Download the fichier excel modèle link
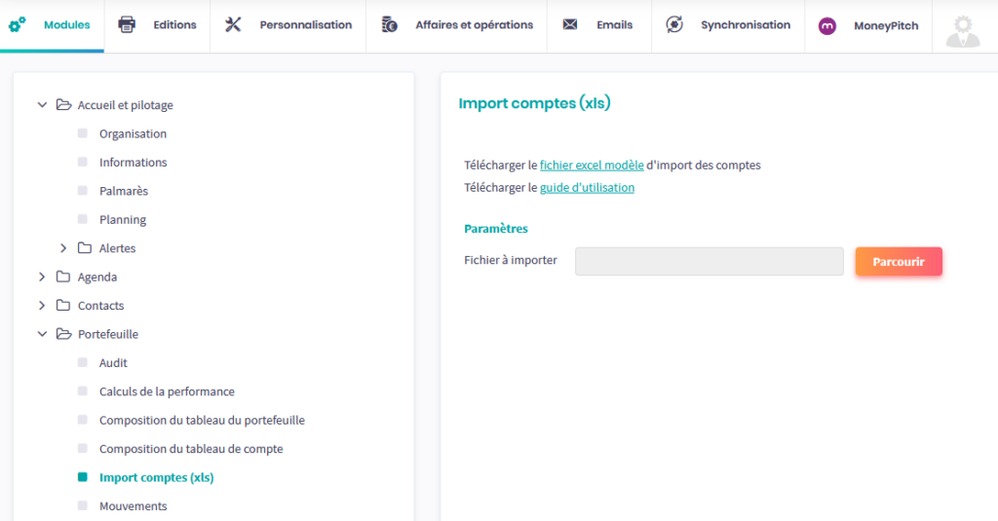This screenshot has height=521, width=998. pyautogui.click(x=592, y=166)
